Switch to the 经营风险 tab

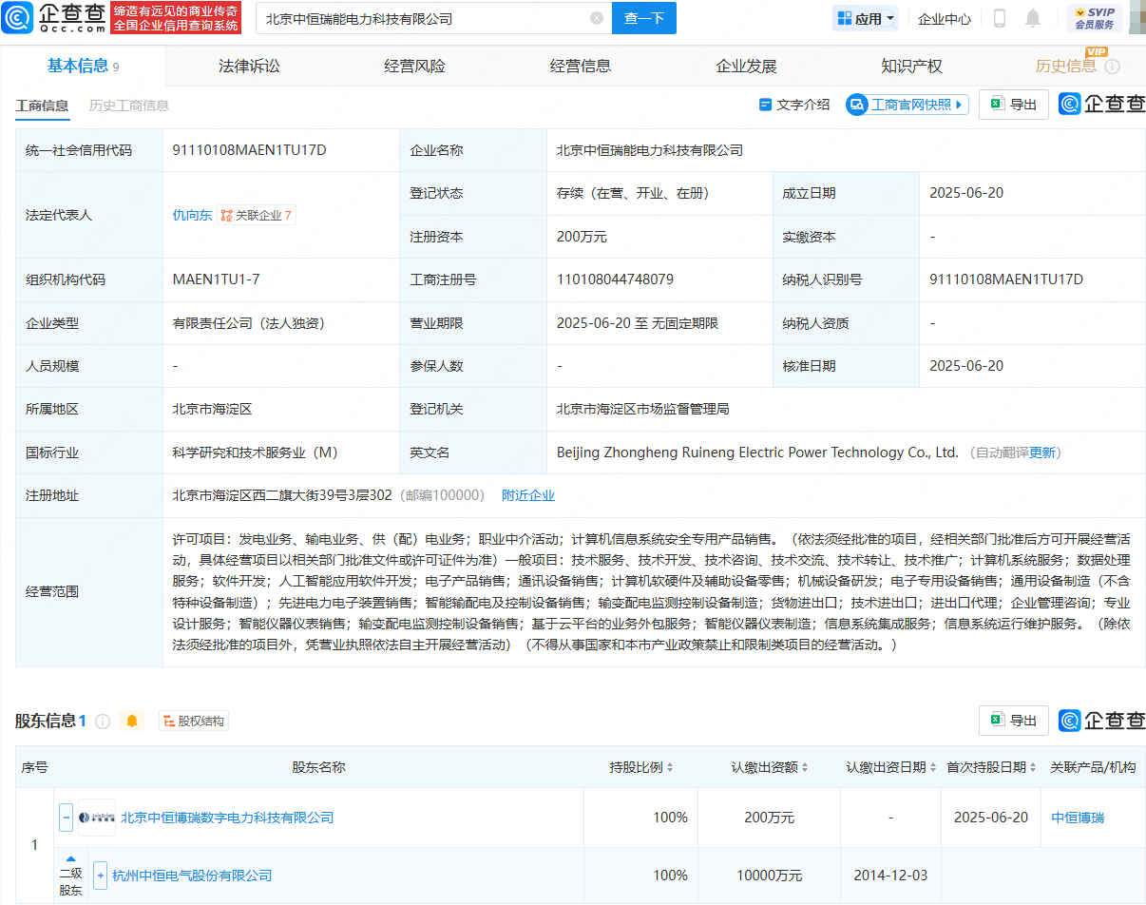click(x=414, y=66)
